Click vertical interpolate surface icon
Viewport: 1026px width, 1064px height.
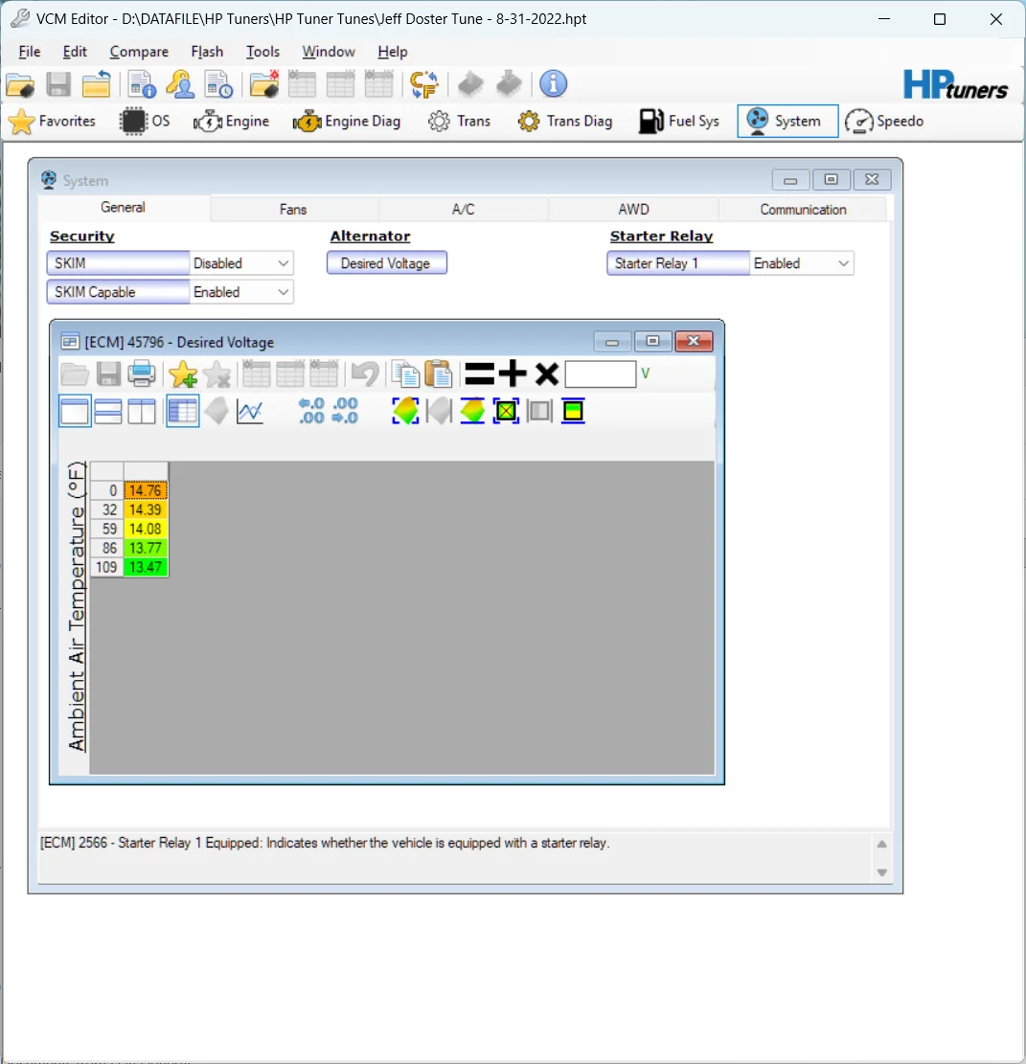472,411
